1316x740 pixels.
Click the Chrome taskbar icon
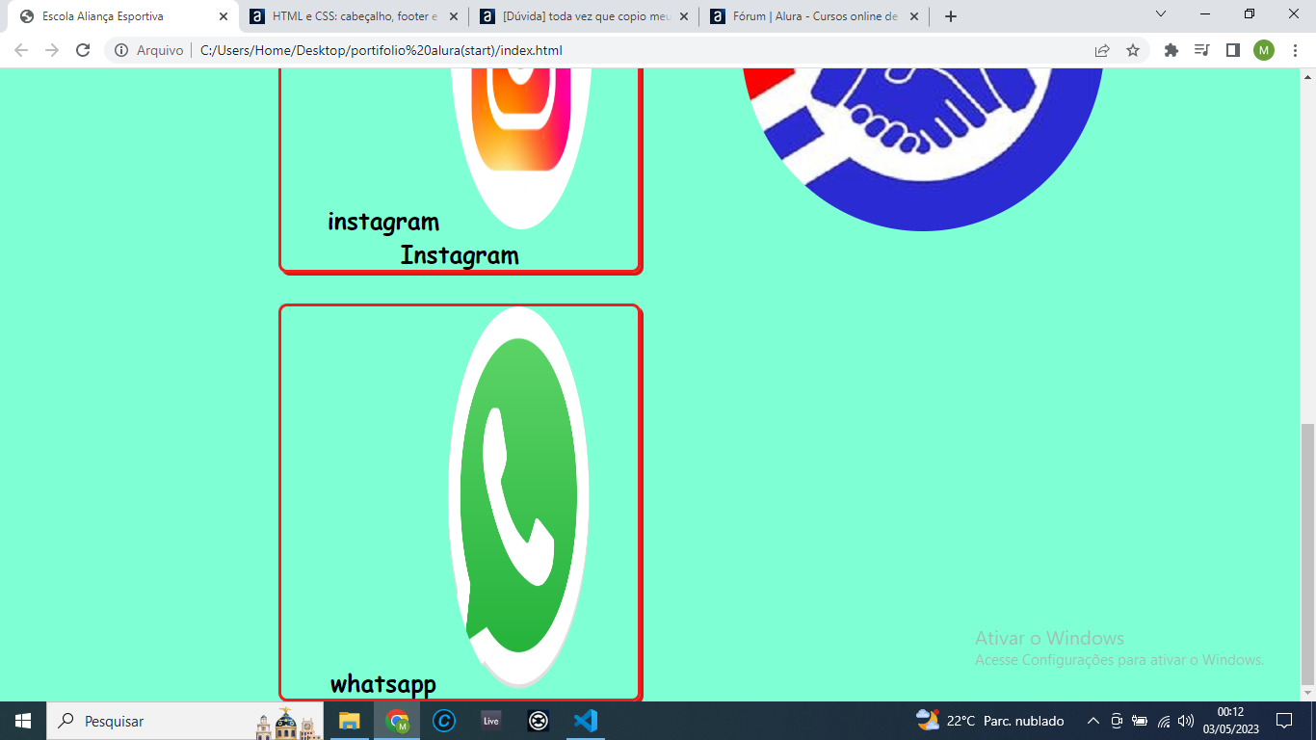397,721
